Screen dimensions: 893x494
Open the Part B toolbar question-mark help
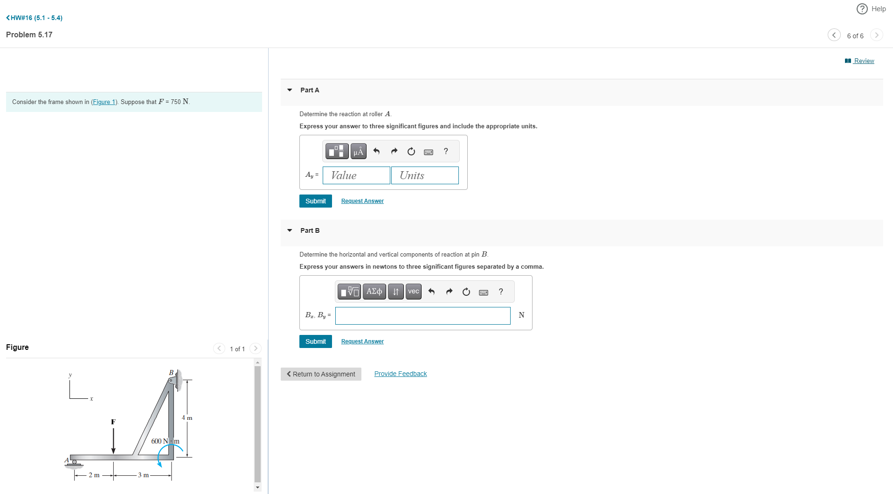click(x=501, y=292)
